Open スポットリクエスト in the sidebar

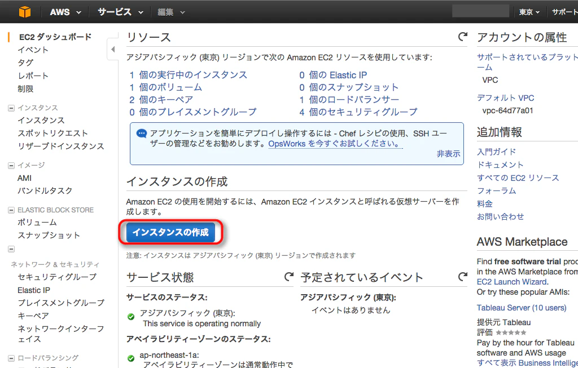coord(52,133)
